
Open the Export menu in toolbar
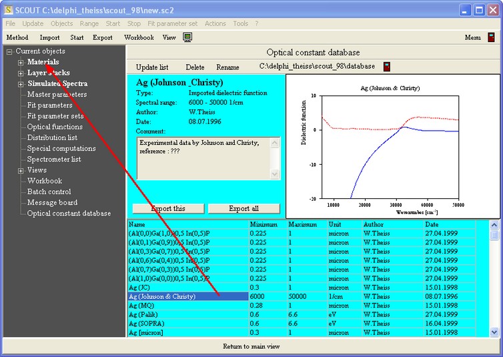(102, 37)
